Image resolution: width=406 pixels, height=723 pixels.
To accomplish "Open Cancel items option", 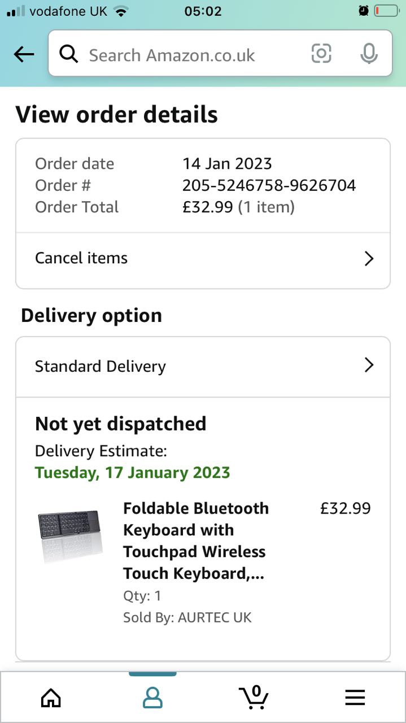I will point(82,258).
